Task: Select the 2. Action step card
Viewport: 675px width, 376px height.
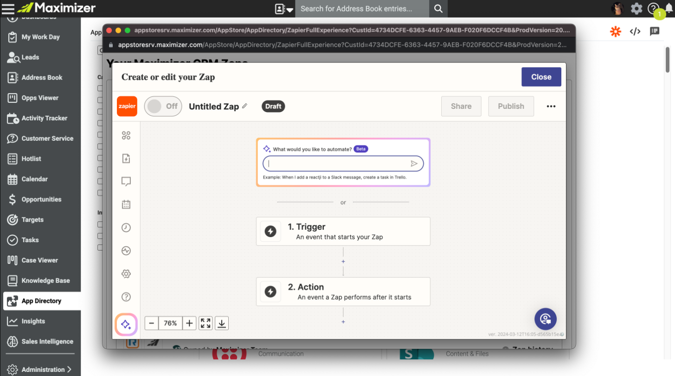Action: pyautogui.click(x=343, y=292)
